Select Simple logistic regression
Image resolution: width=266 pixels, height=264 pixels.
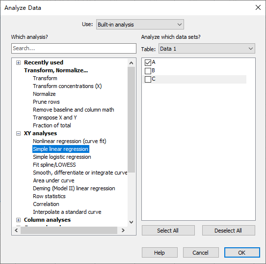62,157
